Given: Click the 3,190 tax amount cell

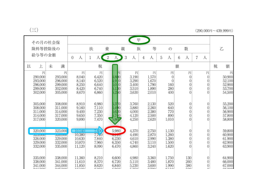Looking at the screenshot, I should 134,77.
